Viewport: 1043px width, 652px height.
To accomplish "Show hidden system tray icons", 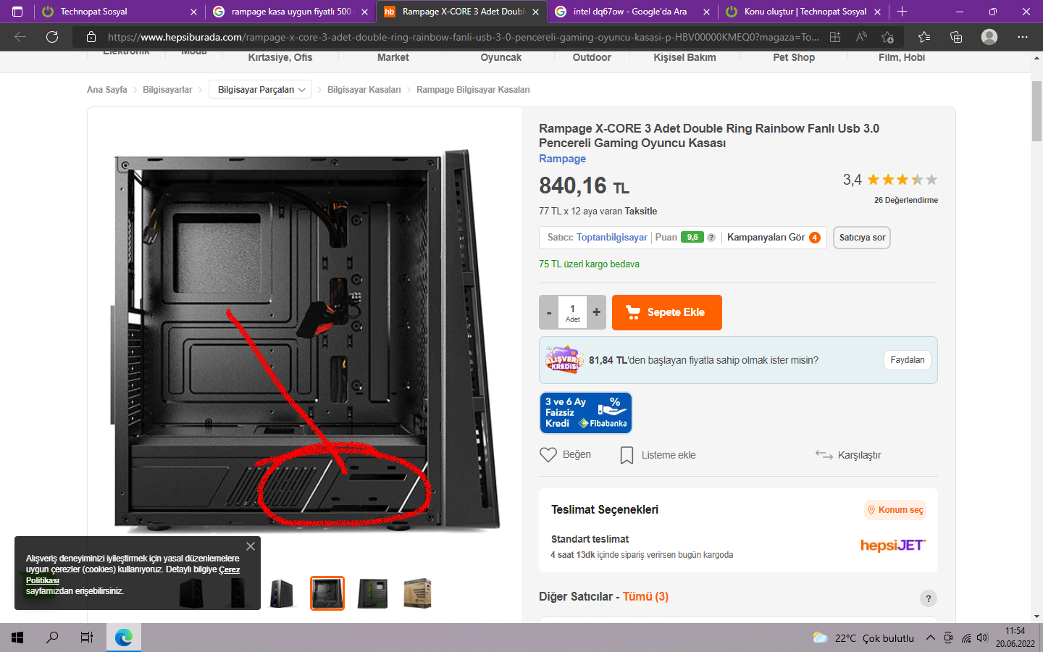I will [x=930, y=638].
